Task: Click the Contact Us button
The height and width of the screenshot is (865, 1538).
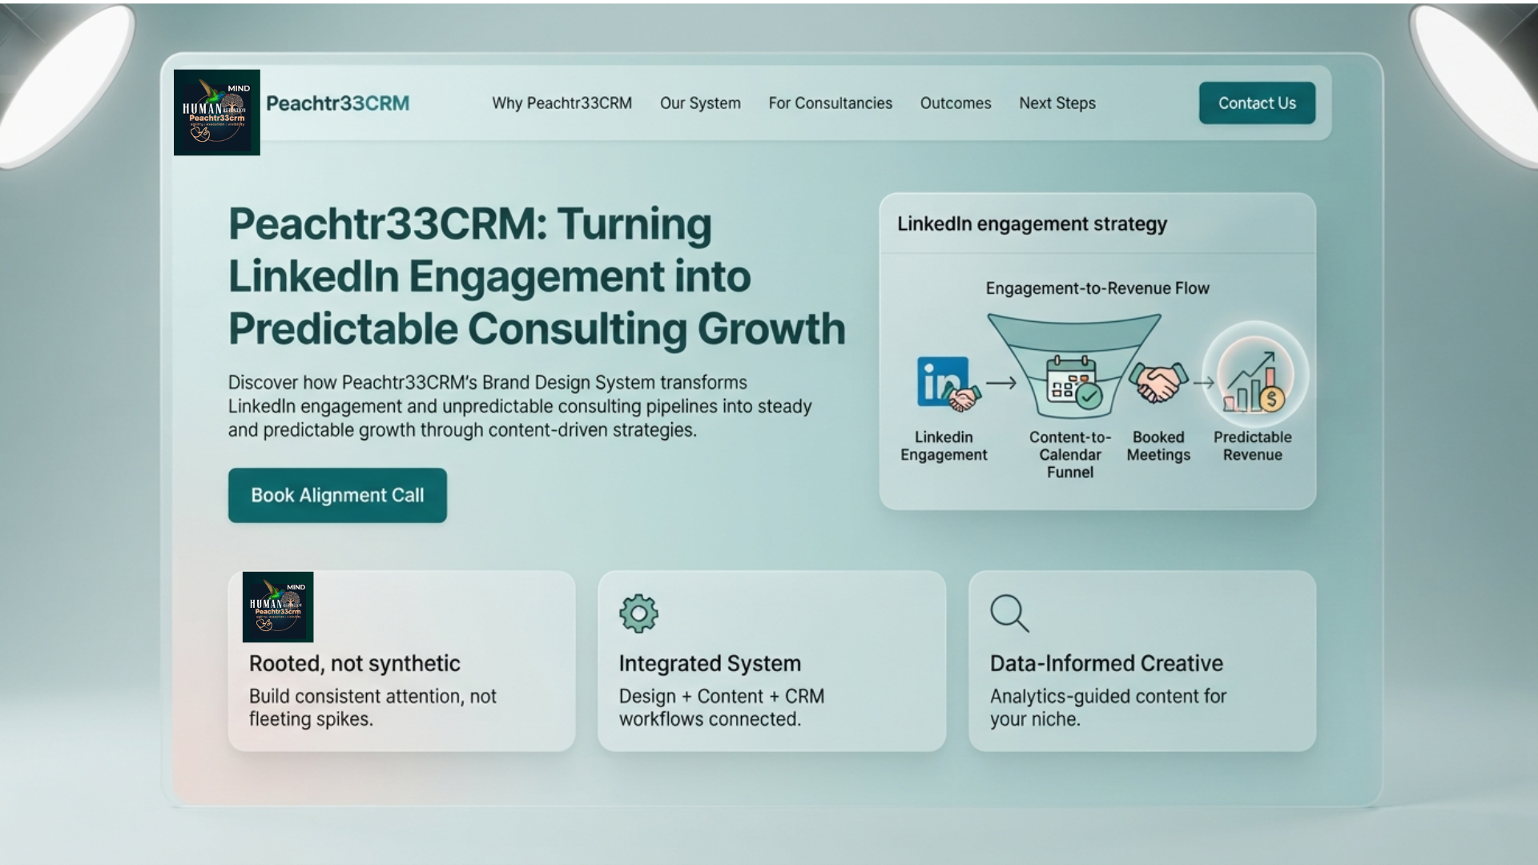Action: (1257, 103)
